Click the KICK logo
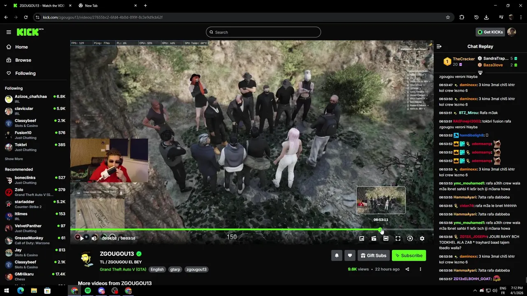Screen dimensions: 527x296 tap(30, 32)
